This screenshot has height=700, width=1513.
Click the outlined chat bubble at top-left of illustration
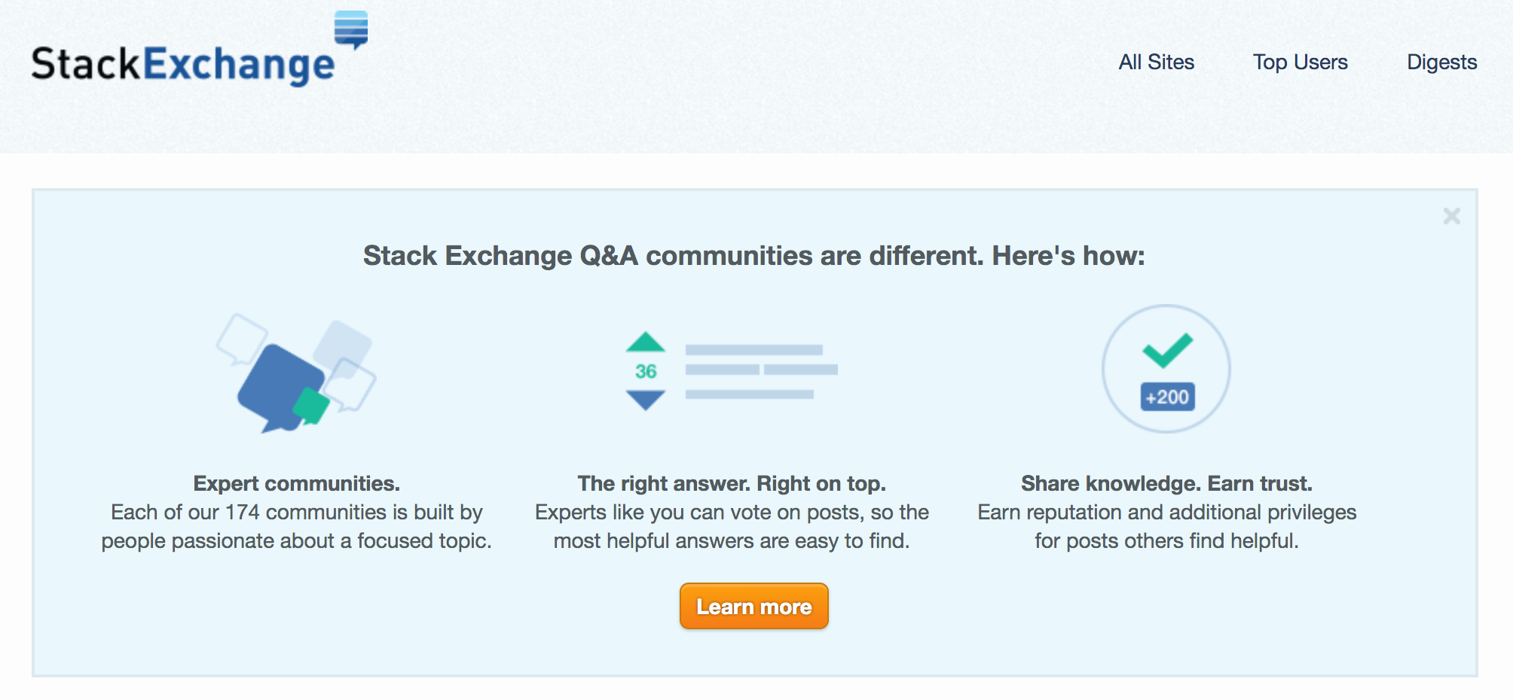(241, 339)
